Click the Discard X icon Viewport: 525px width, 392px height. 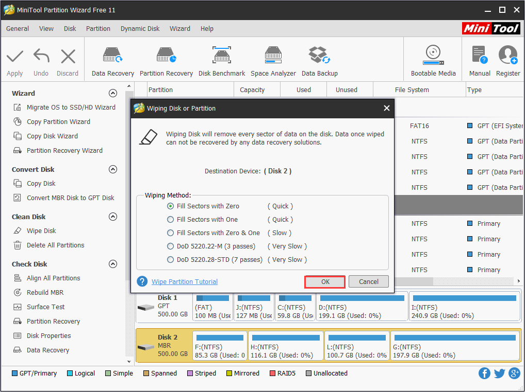tap(68, 57)
